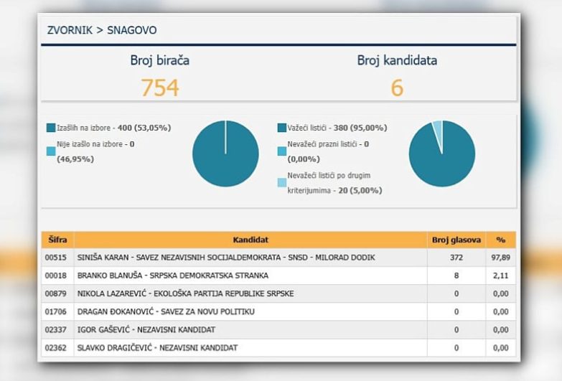Click the voter count number 754
The image size is (562, 381).
[x=159, y=87]
